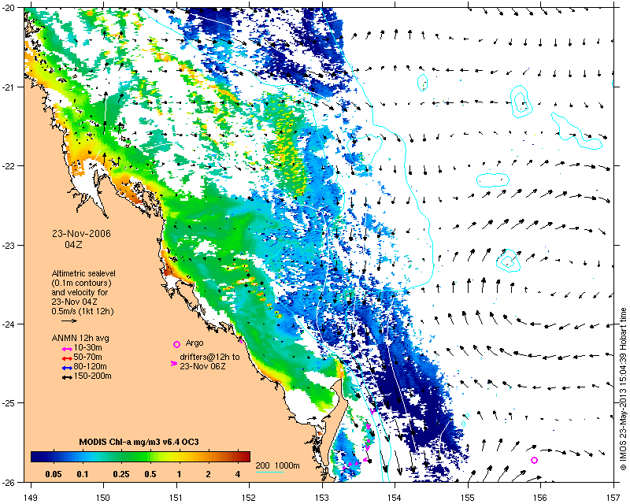Click the cyan isobath legend line under 200 1000m
Viewport: 630px width, 504px height.
pos(269,472)
